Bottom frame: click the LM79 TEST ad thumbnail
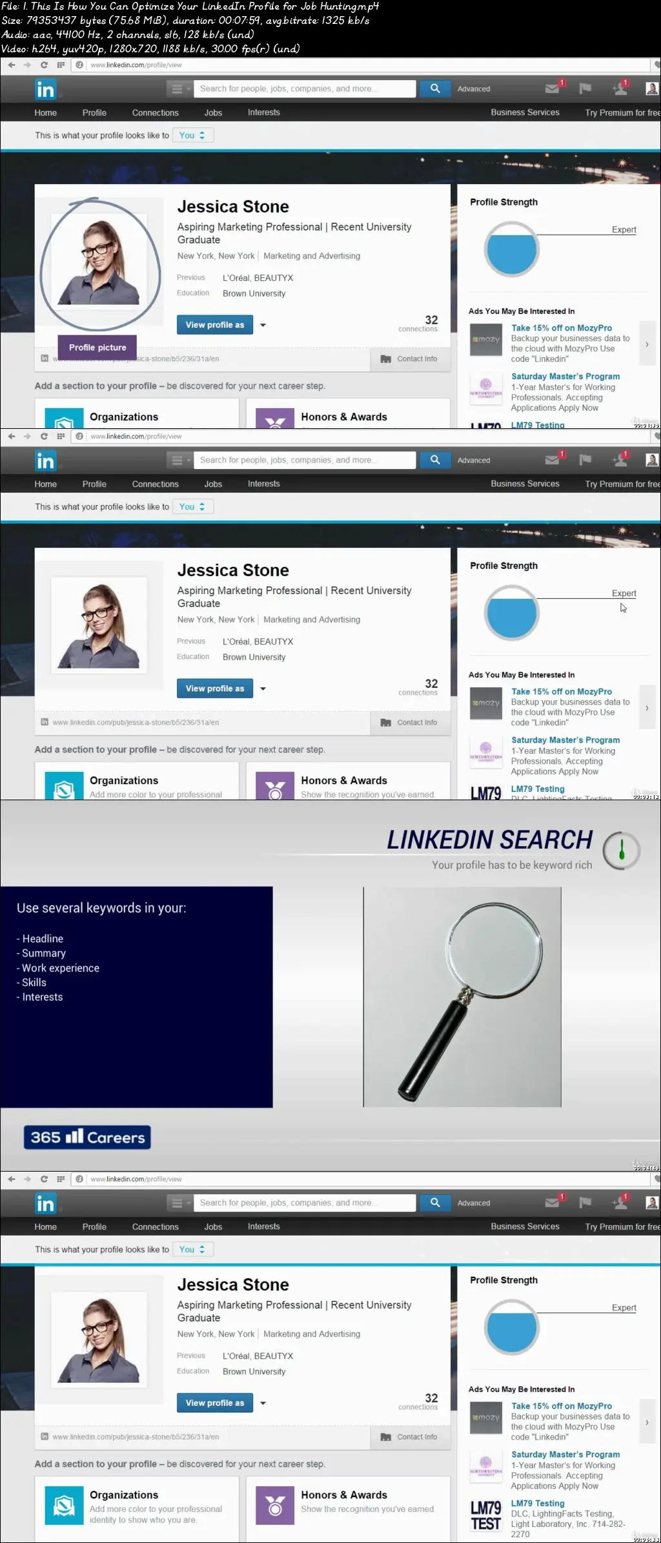 coord(486,1515)
